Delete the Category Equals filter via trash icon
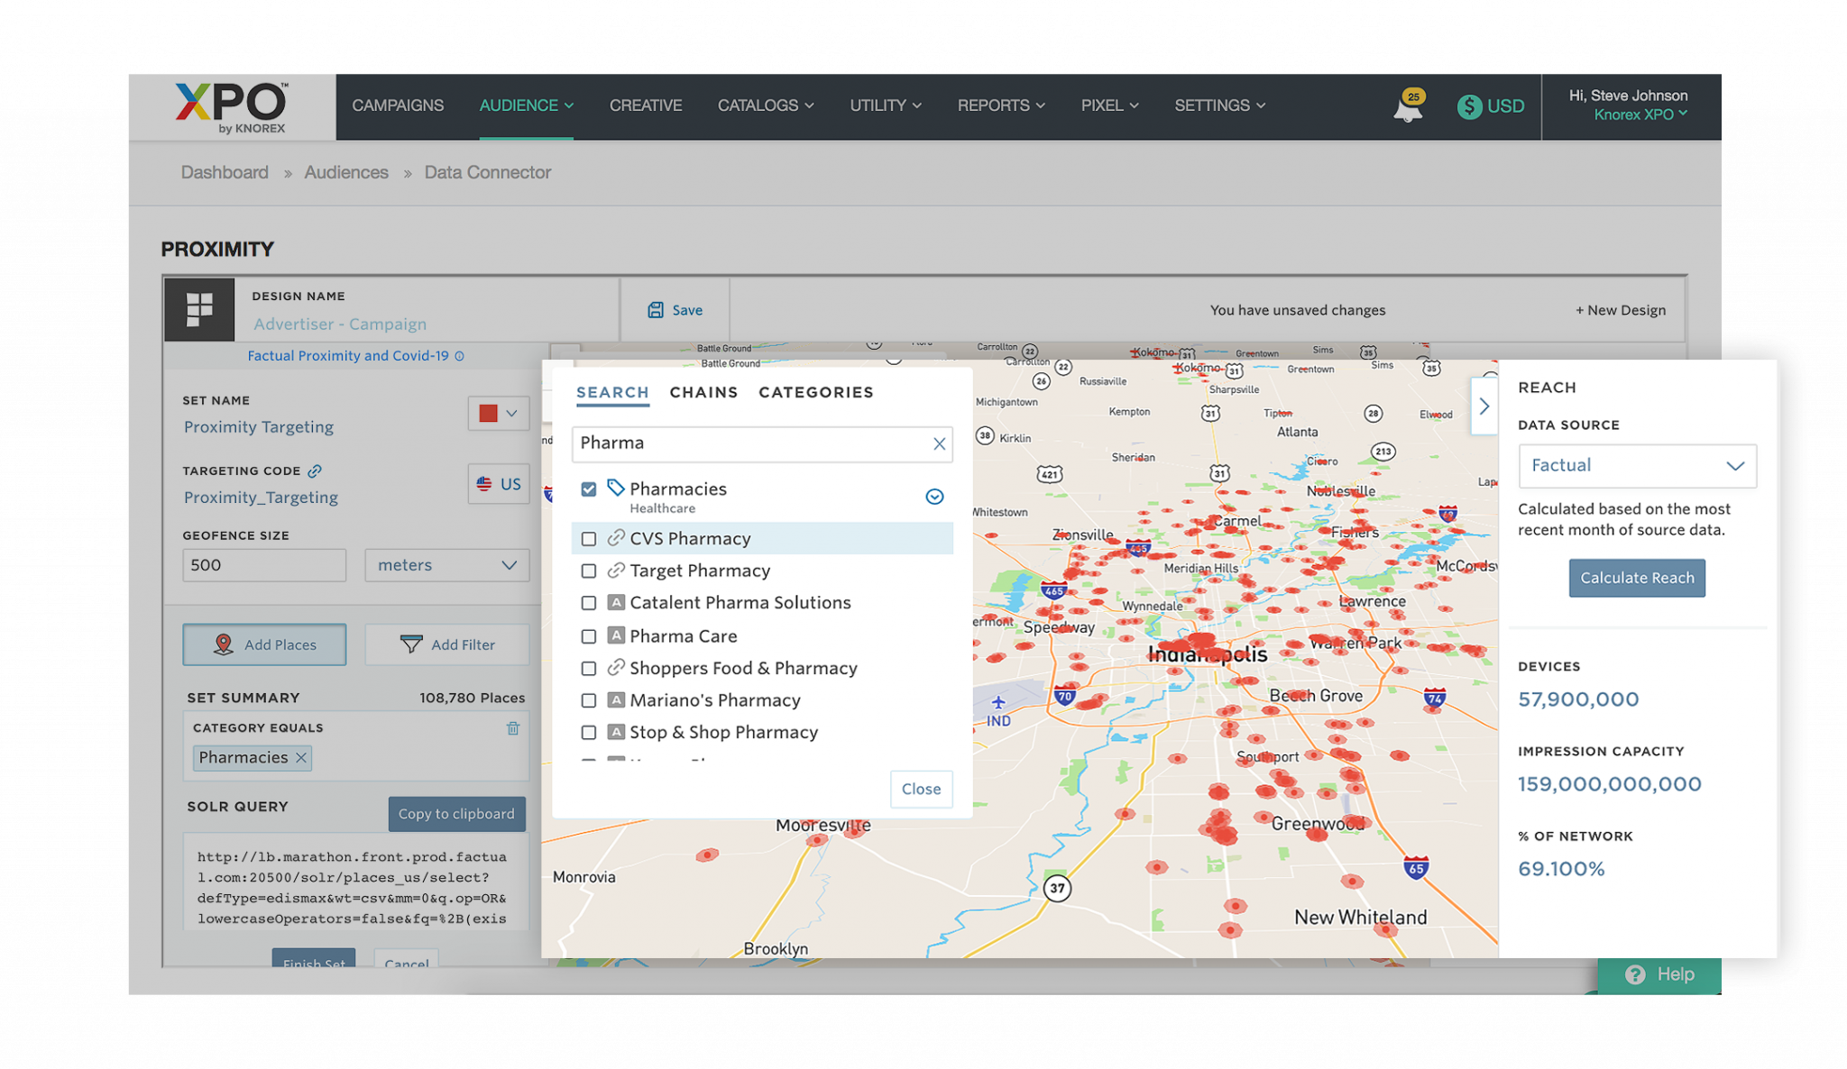The width and height of the screenshot is (1847, 1069). pos(514,726)
